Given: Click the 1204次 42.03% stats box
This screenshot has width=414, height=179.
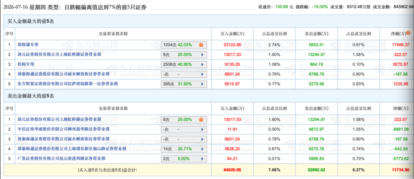Looking at the screenshot, I should pyautogui.click(x=184, y=45).
